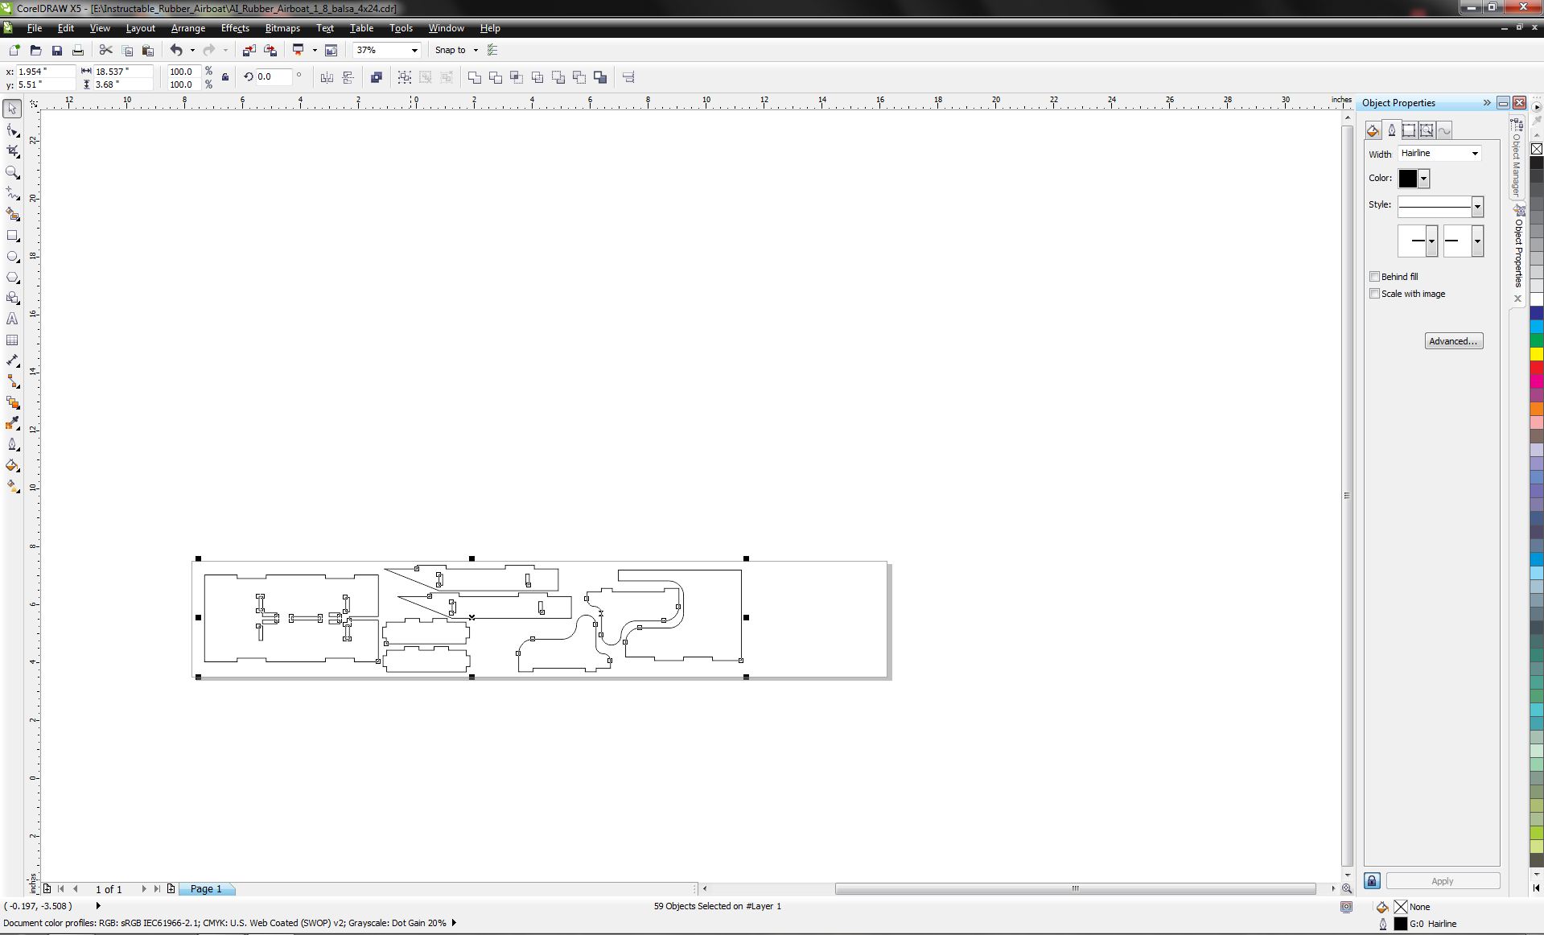1544x935 pixels.
Task: Check the Behind fill checkbox
Action: click(1375, 276)
